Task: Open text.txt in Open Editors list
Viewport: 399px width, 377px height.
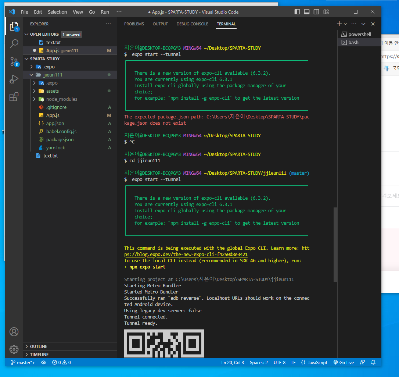Action: click(x=70, y=43)
